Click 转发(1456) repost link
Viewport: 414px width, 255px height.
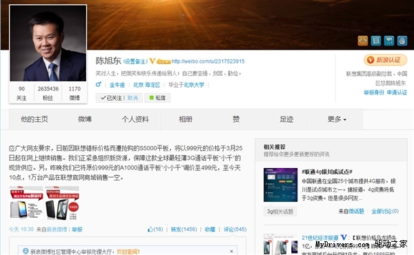click(184, 229)
